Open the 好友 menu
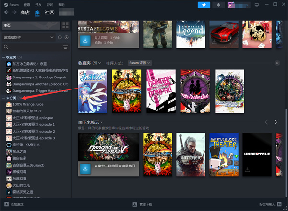The width and height of the screenshot is (288, 211). [38, 5]
